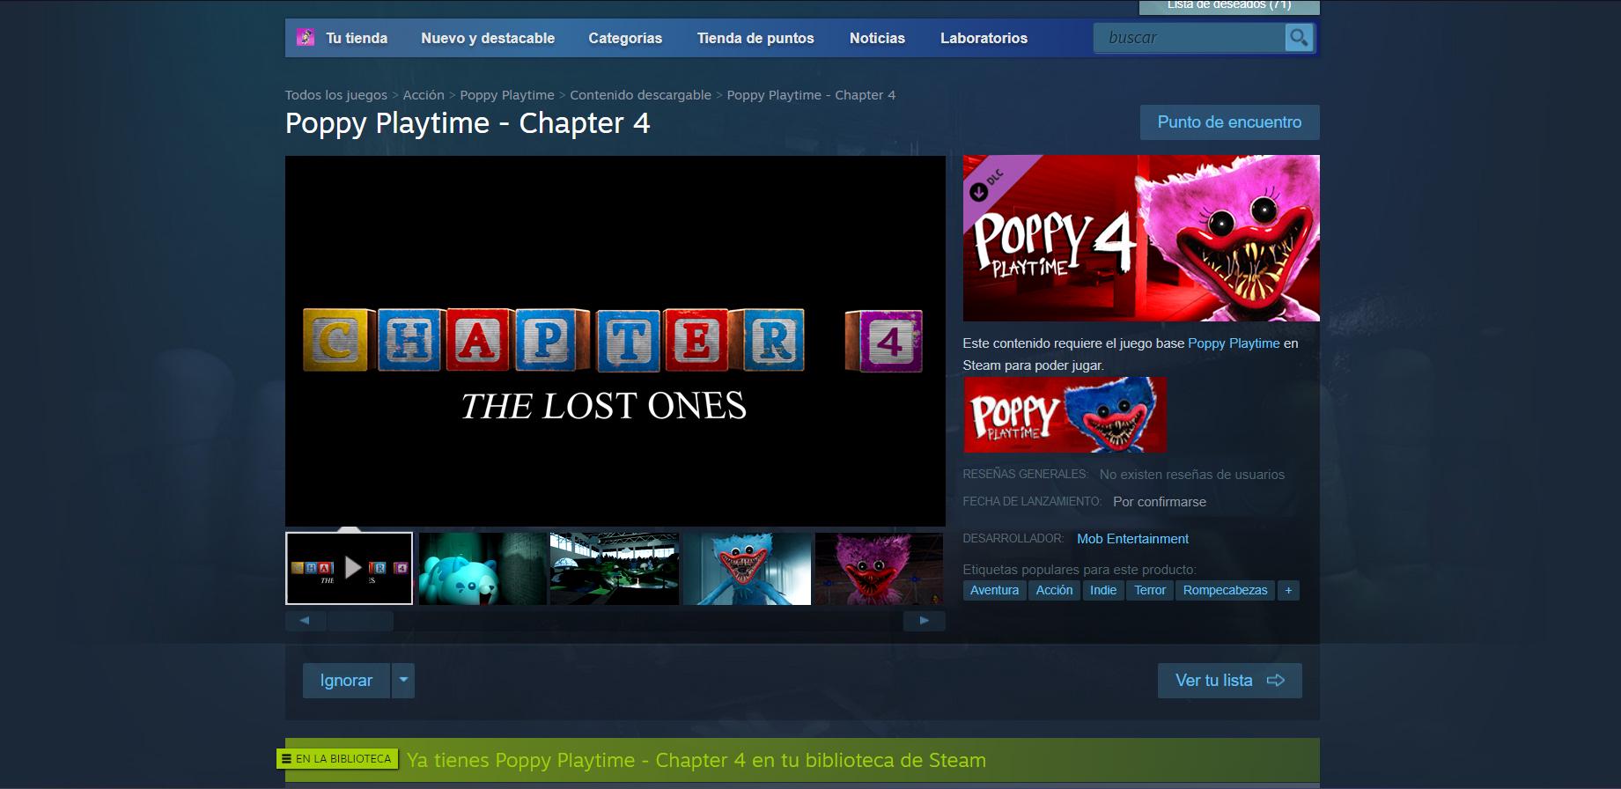Select the Aventura tag
The width and height of the screenshot is (1621, 789).
click(x=994, y=590)
